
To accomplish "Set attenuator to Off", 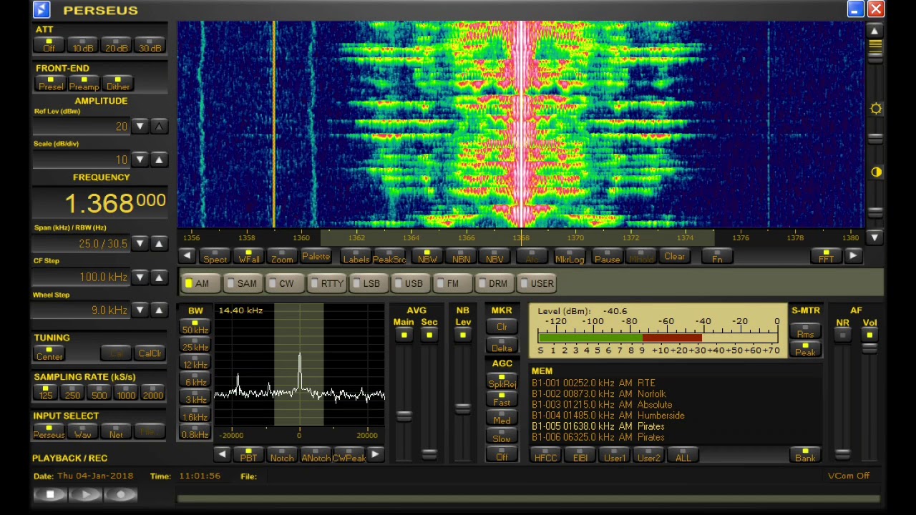I will pos(49,45).
